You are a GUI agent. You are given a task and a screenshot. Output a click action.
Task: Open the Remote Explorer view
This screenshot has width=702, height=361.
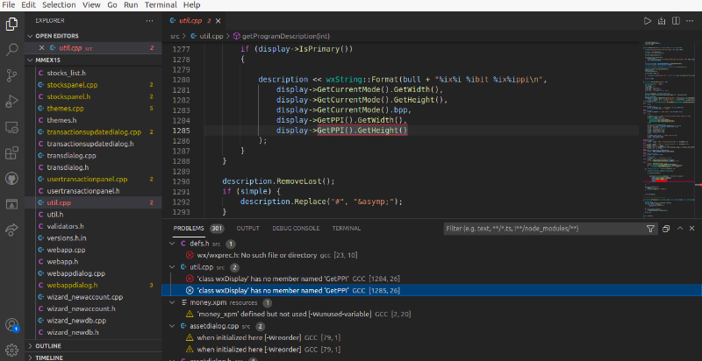(11, 128)
